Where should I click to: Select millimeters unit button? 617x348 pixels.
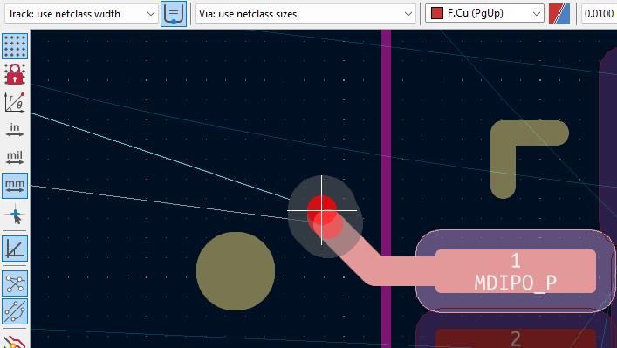point(15,186)
